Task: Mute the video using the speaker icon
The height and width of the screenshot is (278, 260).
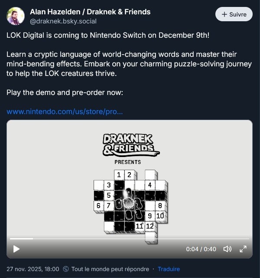Action: click(x=227, y=249)
